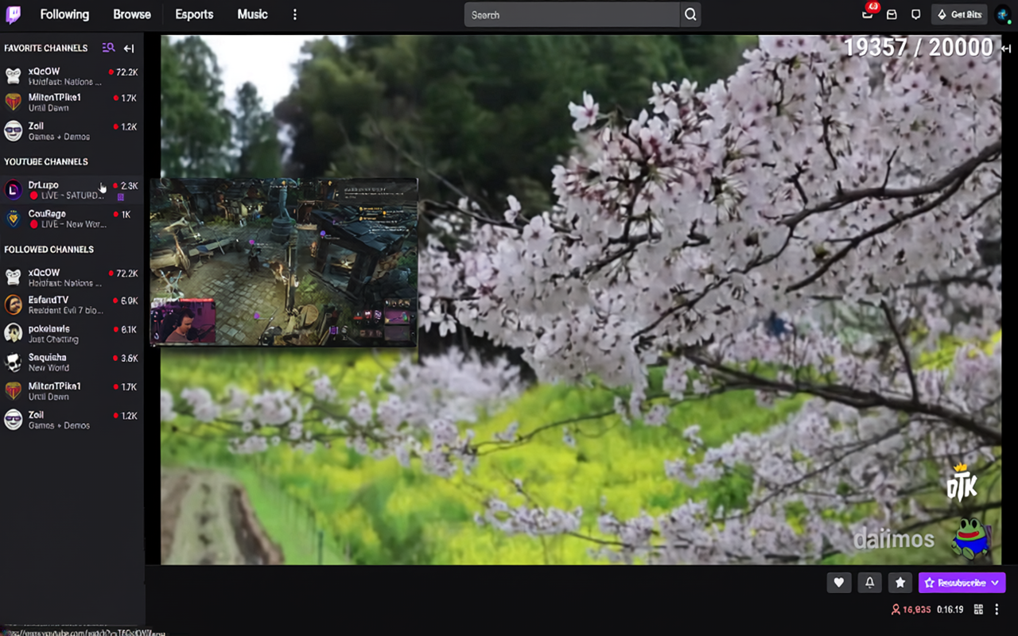Screen dimensions: 1018x636
Task: Open xQcOW under Favorite Channels
Action: pos(72,76)
